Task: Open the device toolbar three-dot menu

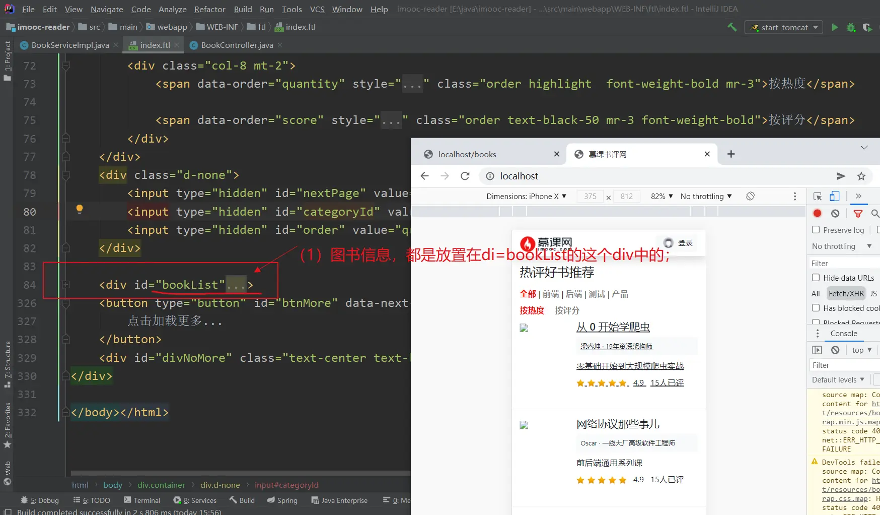Action: pyautogui.click(x=795, y=196)
